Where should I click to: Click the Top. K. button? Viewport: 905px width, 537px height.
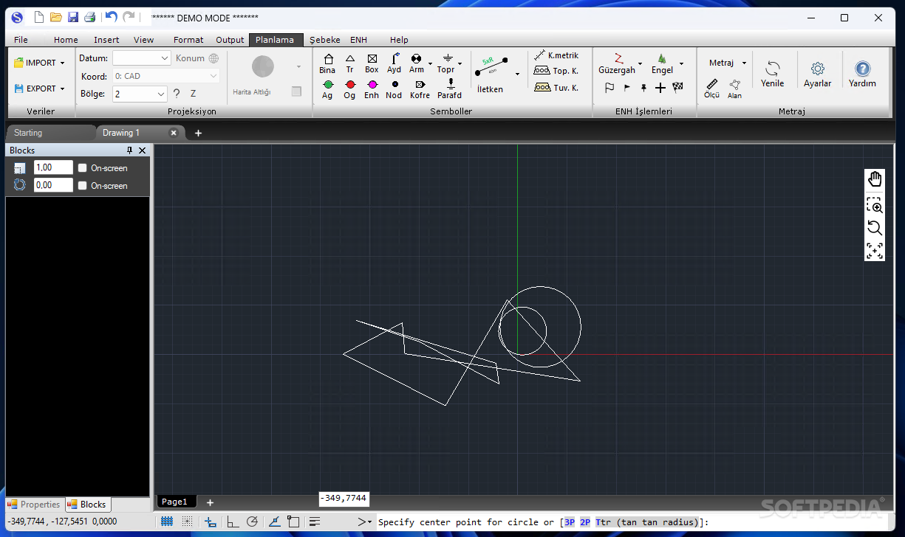click(x=556, y=71)
